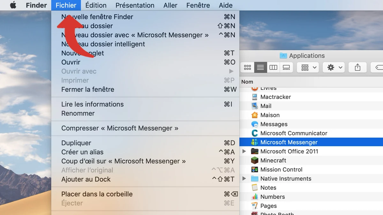The width and height of the screenshot is (383, 215).
Task: Select the Numbers app in the list
Action: tap(273, 197)
